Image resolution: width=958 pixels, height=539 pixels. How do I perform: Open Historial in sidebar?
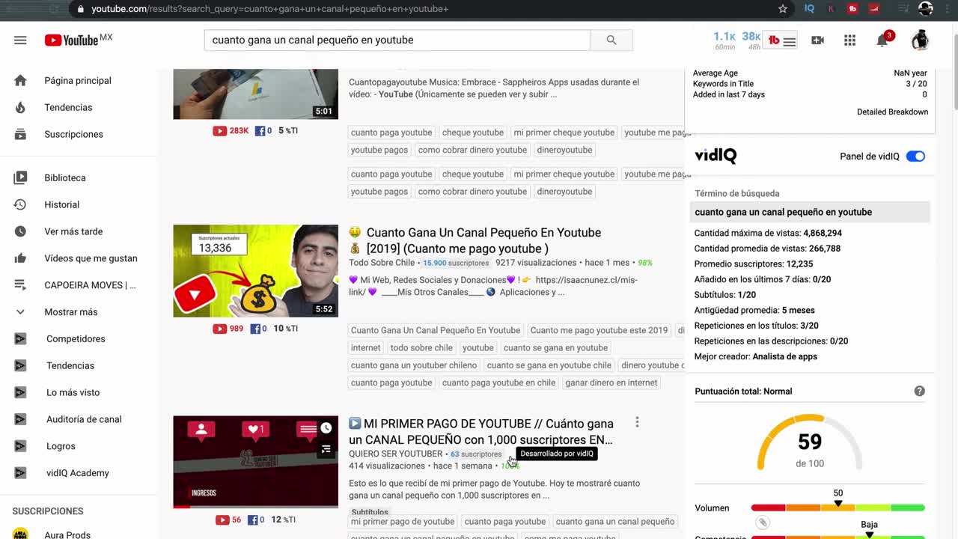(x=61, y=204)
